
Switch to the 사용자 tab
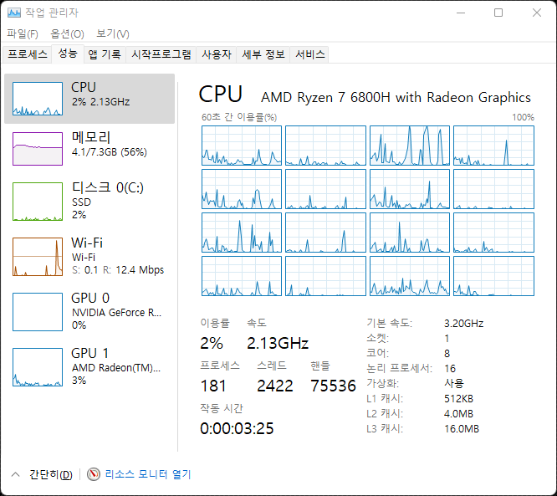(216, 54)
